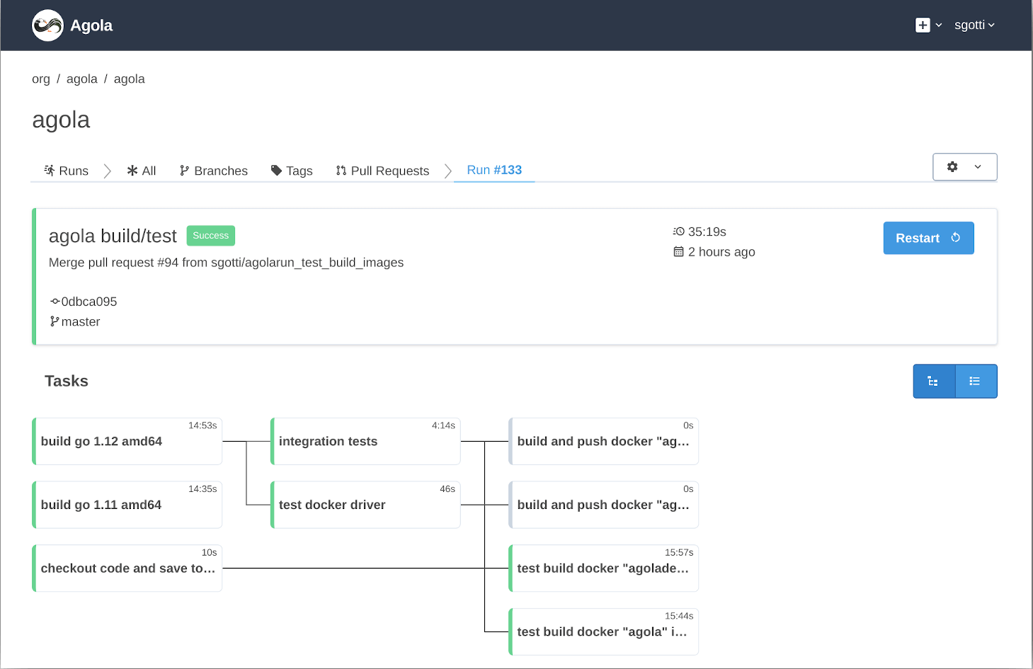Click the calendar icon beside 2 hours ago
This screenshot has width=1033, height=669.
click(678, 251)
